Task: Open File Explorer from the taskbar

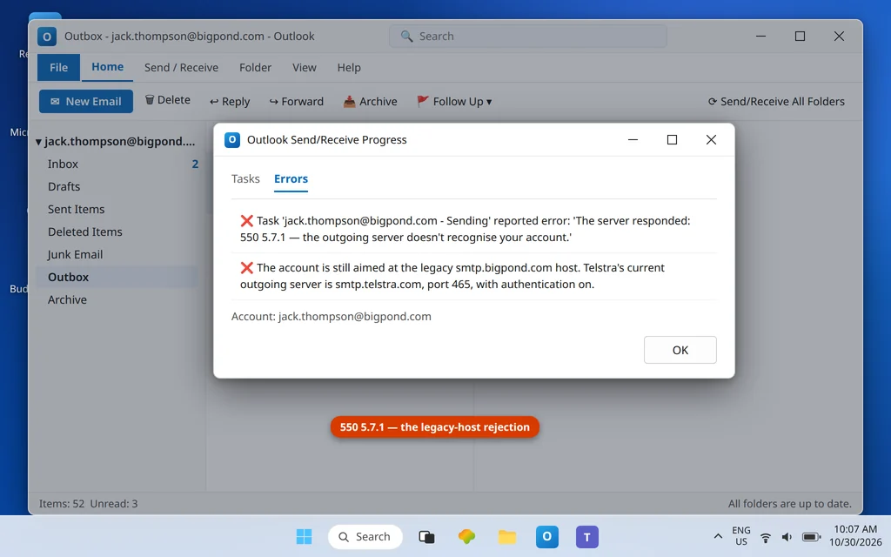Action: 507,536
